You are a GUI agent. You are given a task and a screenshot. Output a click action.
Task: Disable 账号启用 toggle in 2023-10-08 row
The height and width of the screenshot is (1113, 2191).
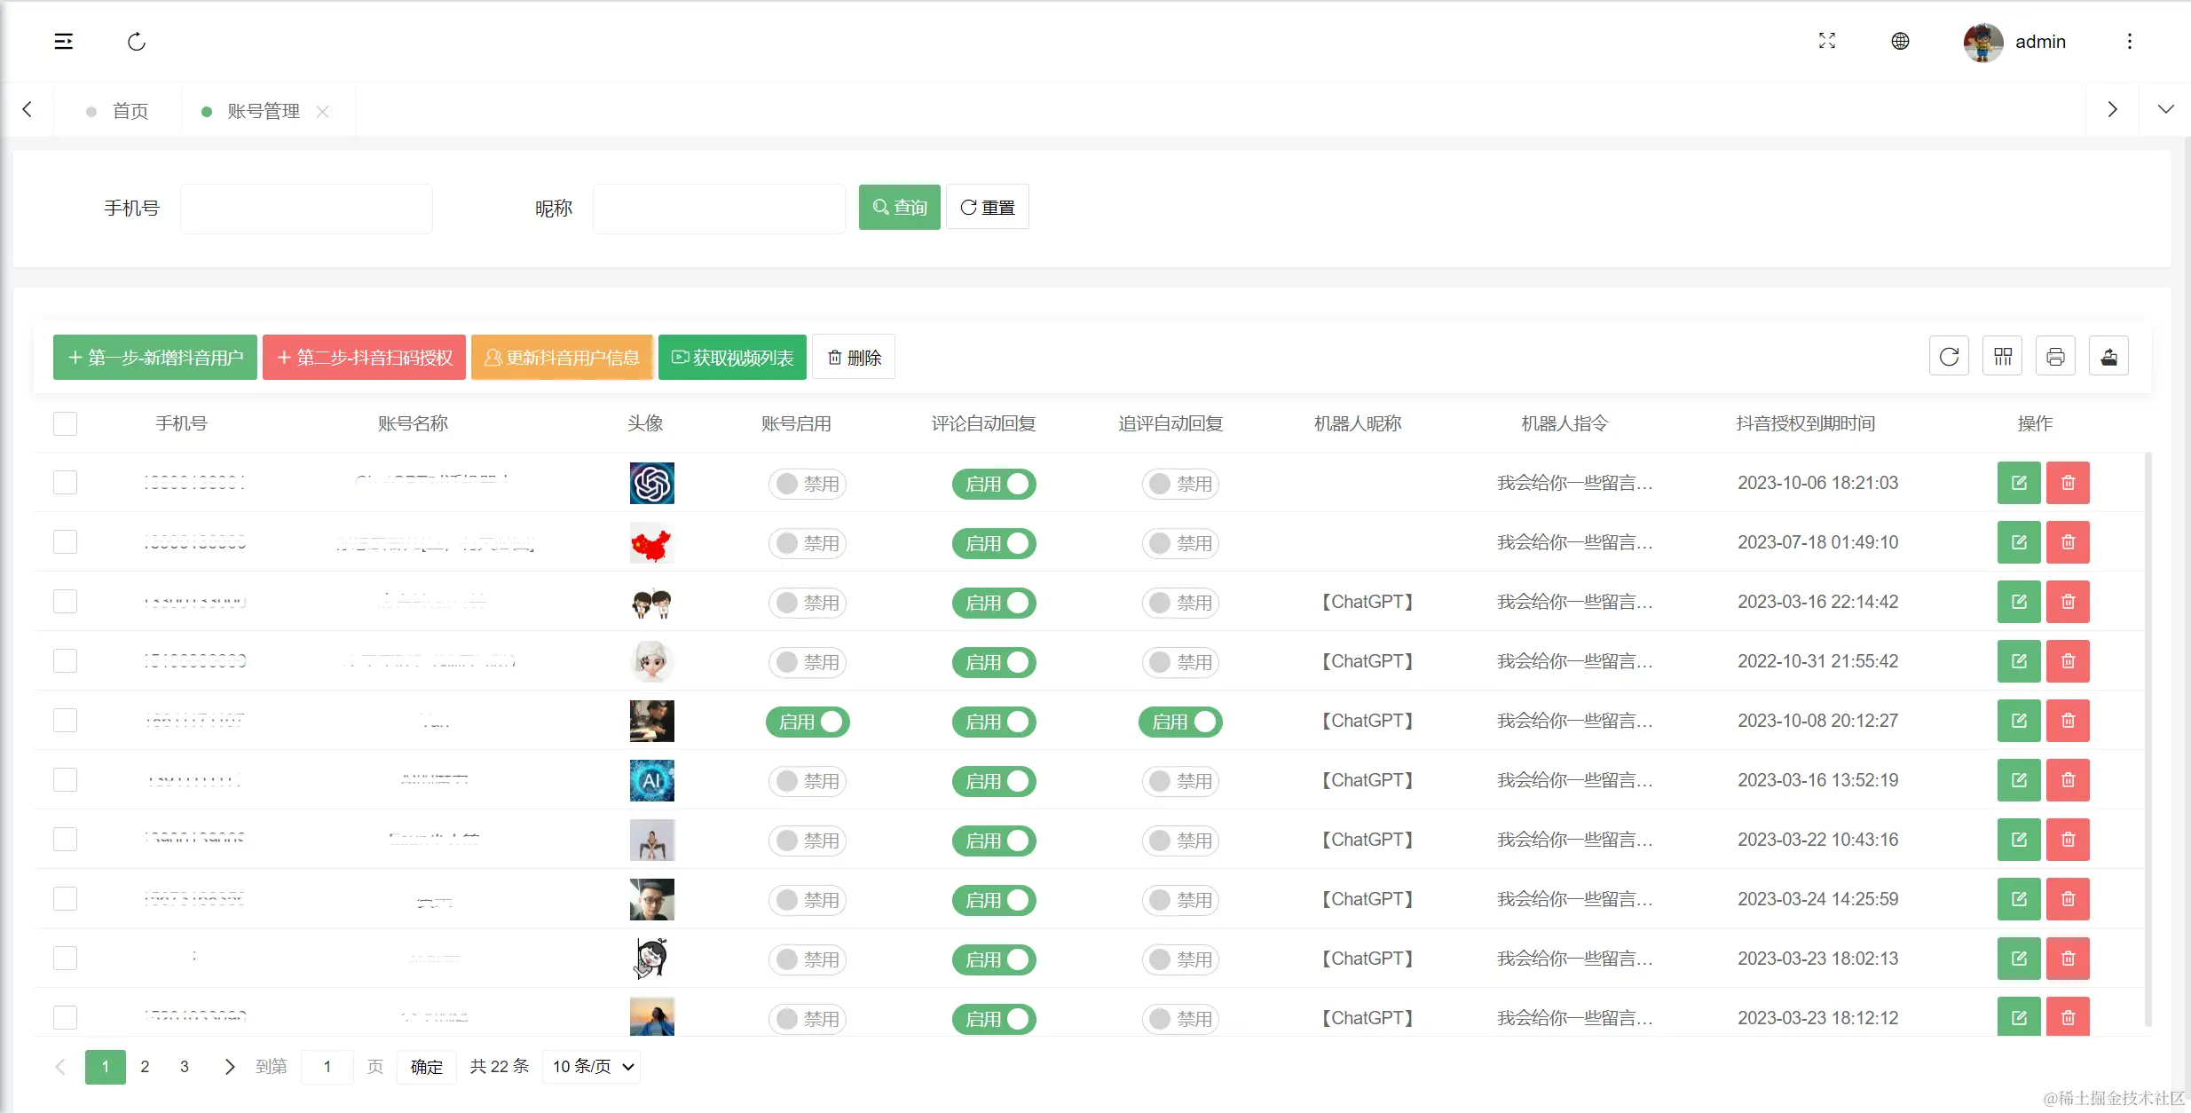coord(808,722)
